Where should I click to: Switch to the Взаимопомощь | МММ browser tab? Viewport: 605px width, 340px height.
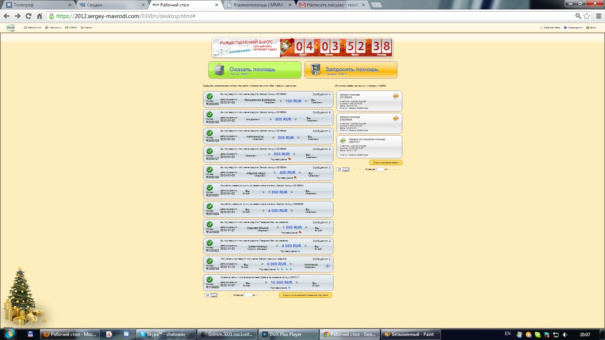tap(259, 5)
